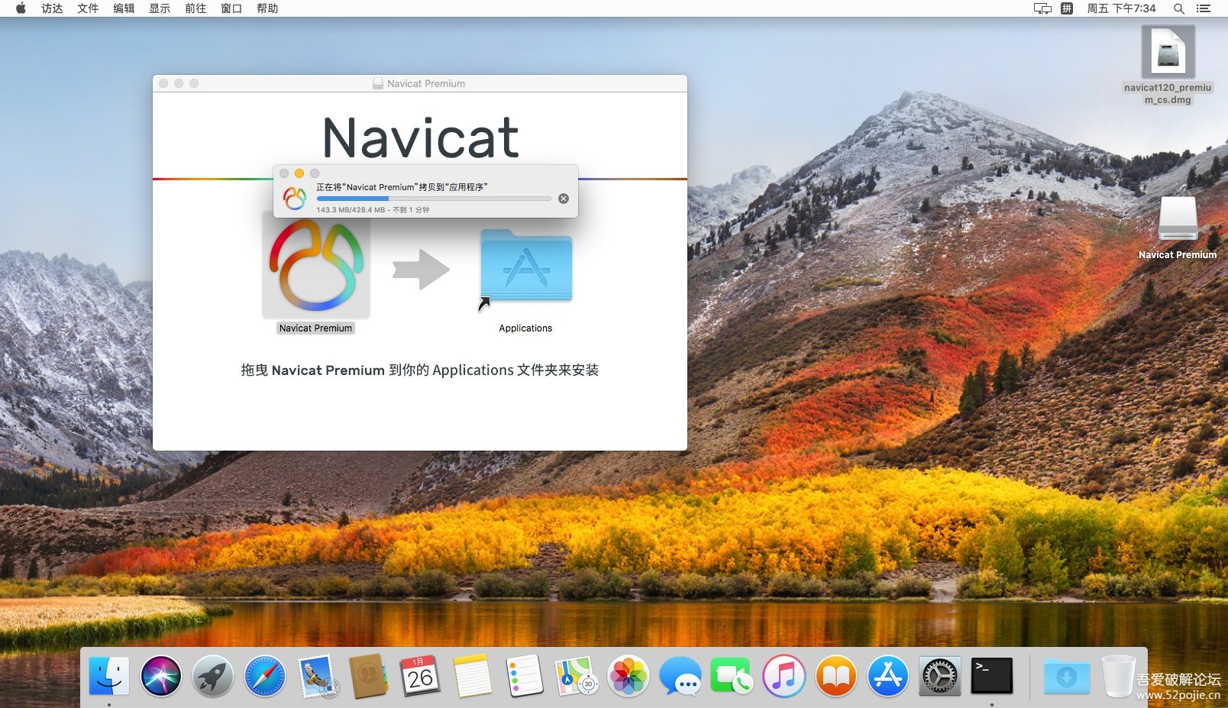
Task: Cancel the Navicat Premium copy operation
Action: (564, 199)
